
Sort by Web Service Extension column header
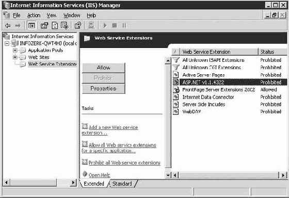pyautogui.click(x=219, y=52)
